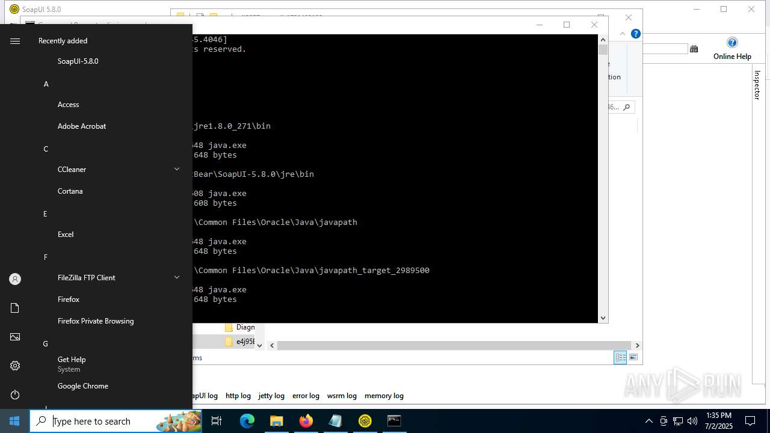This screenshot has height=433, width=770.
Task: Show hidden system tray icons
Action: tap(648, 421)
